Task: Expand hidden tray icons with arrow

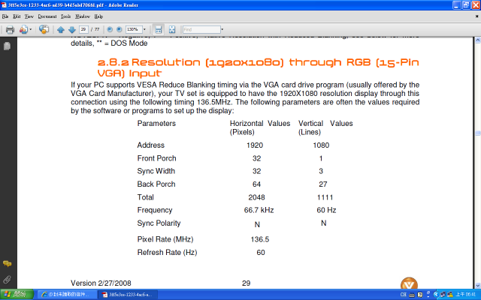Action: (436, 295)
